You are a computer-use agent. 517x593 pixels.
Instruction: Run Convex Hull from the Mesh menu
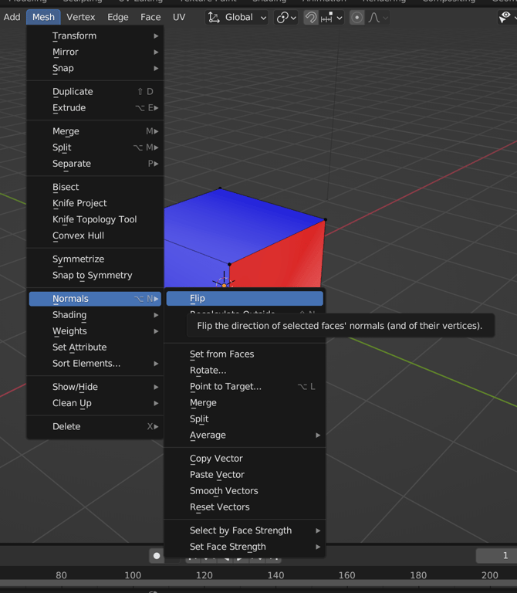click(x=95, y=236)
